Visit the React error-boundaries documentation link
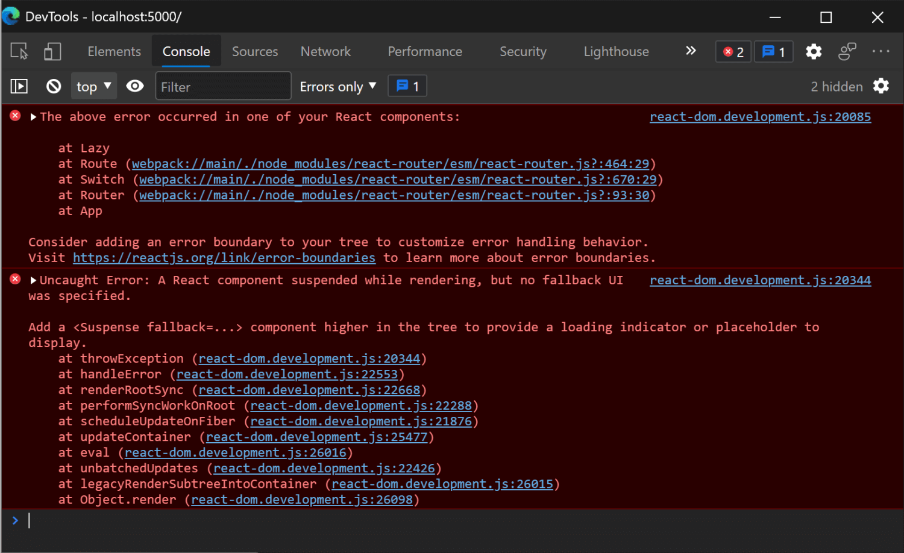 click(x=224, y=257)
